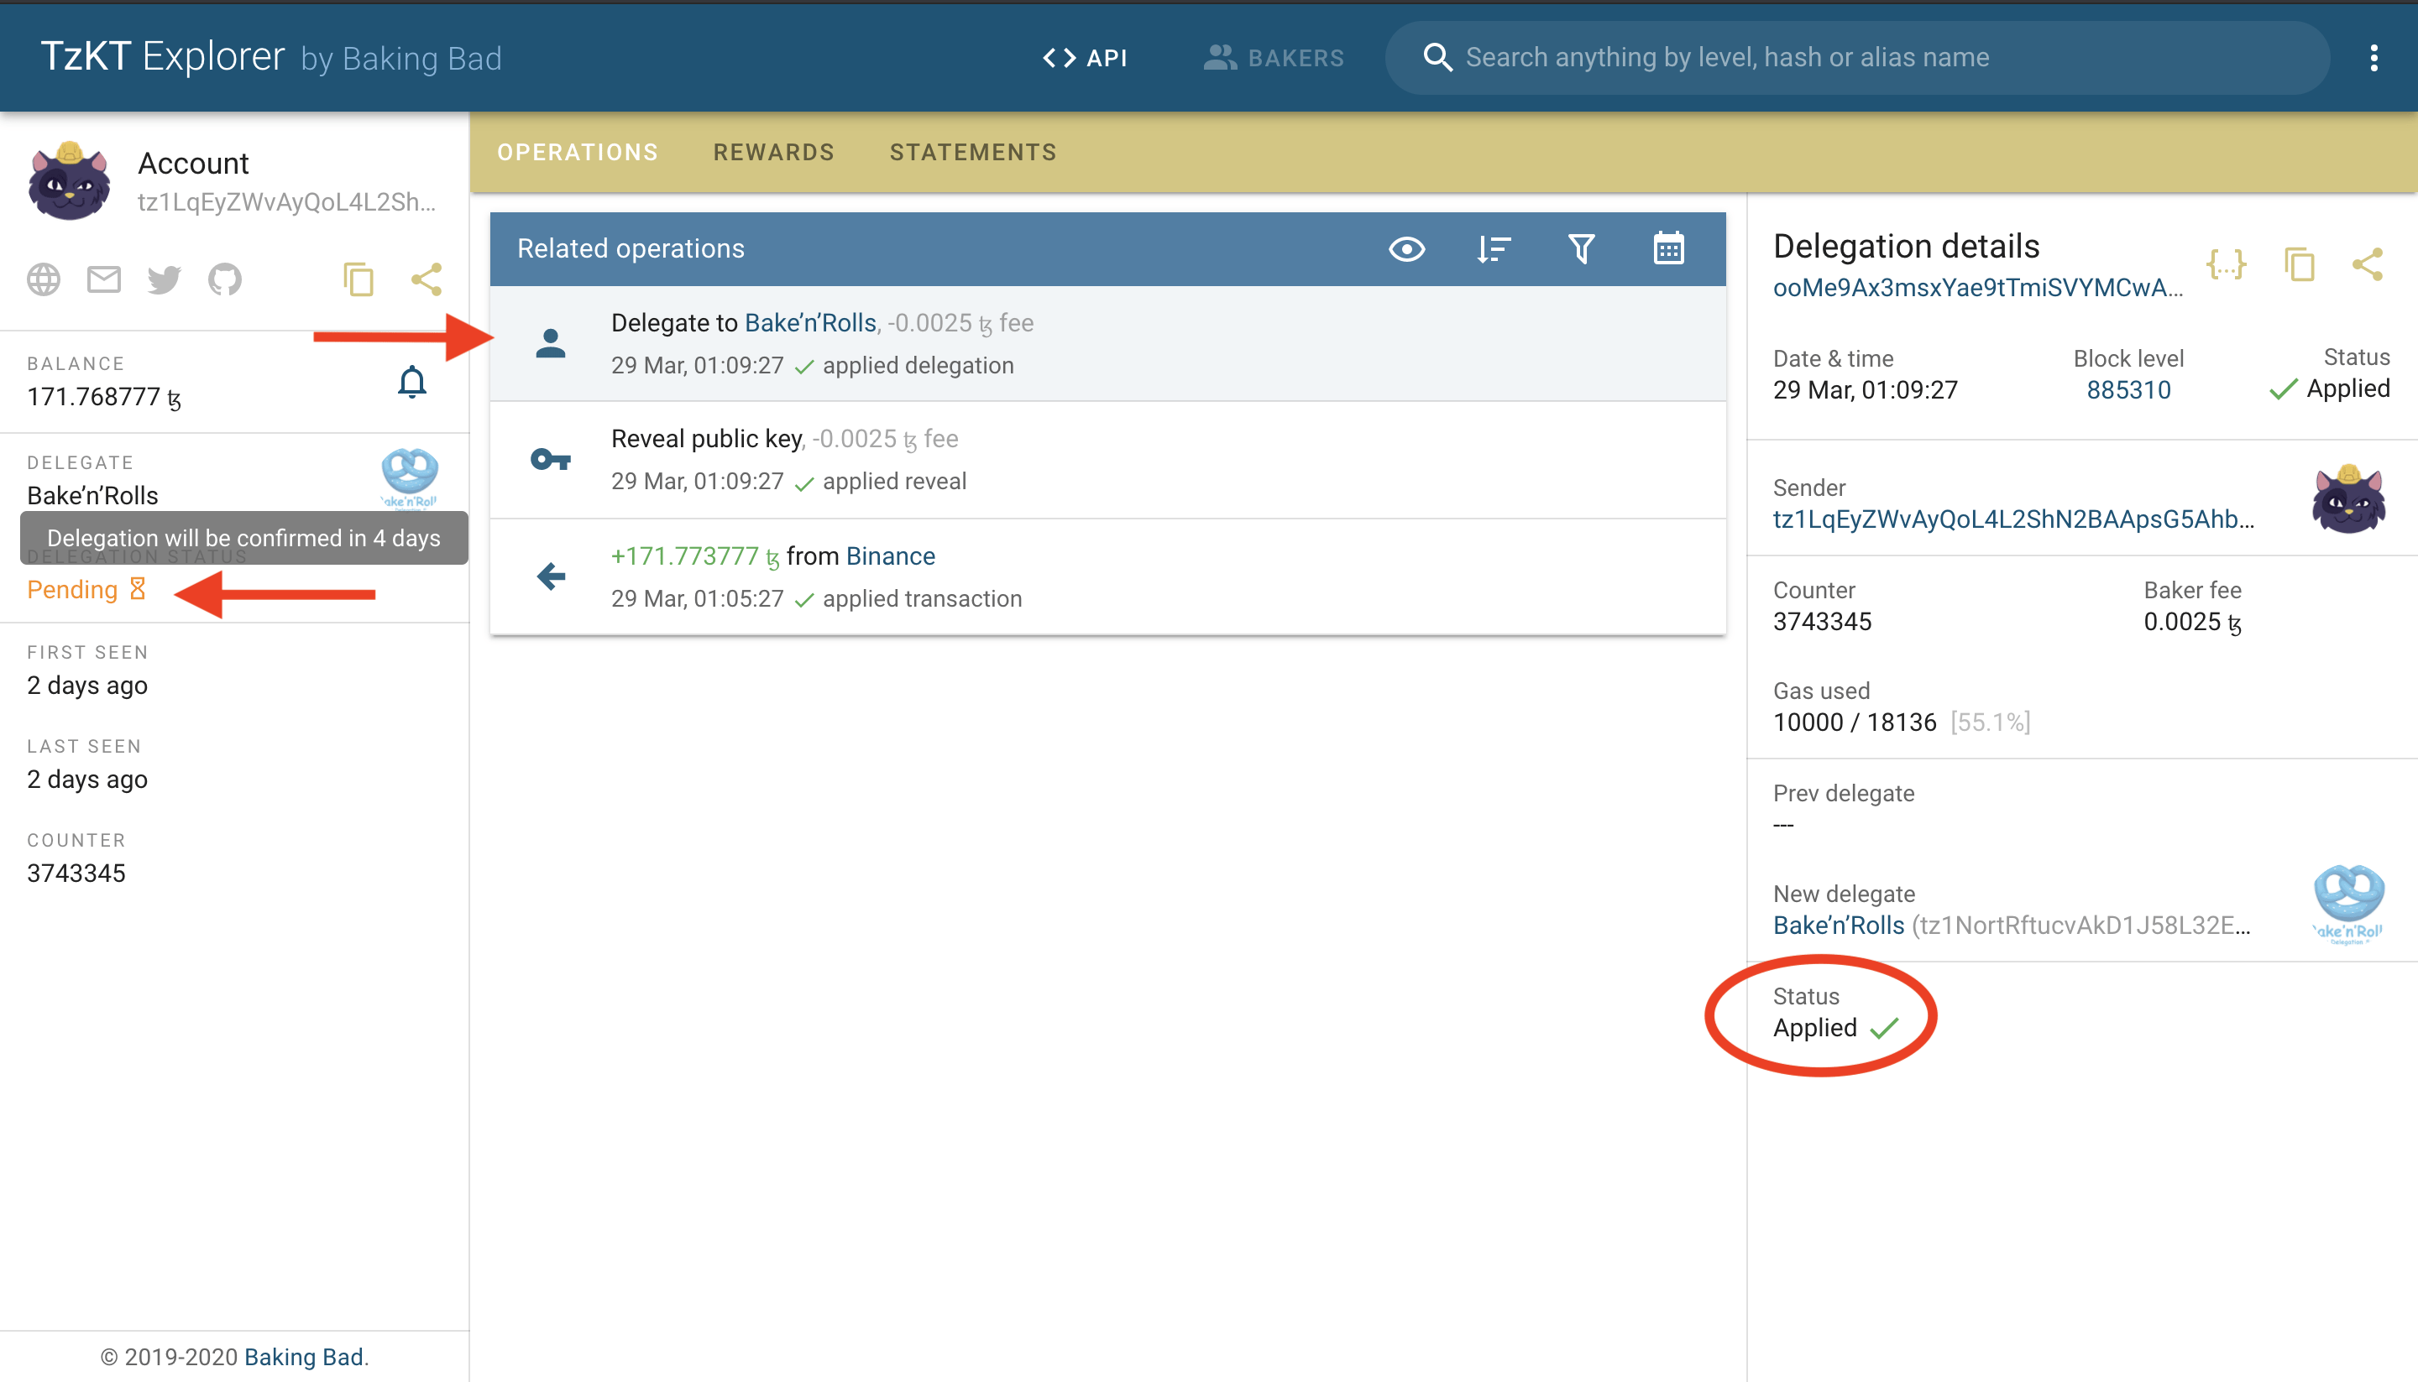Open Bake'n'Rolls link in delegation row
The width and height of the screenshot is (2418, 1382).
point(810,323)
